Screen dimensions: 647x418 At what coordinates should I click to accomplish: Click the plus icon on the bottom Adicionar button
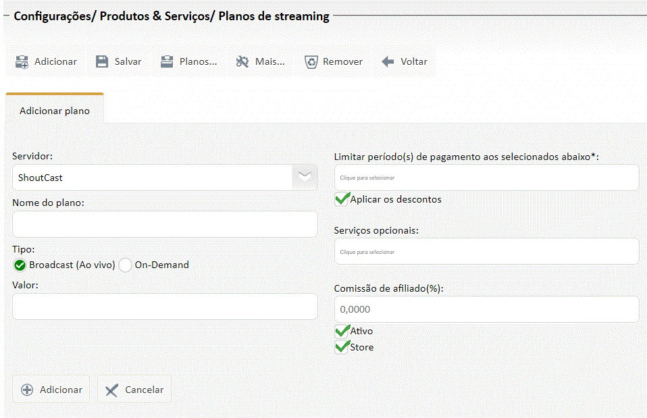pyautogui.click(x=27, y=390)
